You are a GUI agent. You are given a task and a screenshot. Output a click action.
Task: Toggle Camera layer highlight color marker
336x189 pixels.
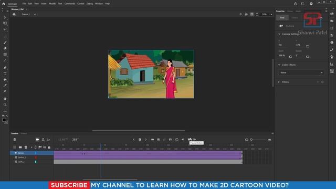pos(36,153)
